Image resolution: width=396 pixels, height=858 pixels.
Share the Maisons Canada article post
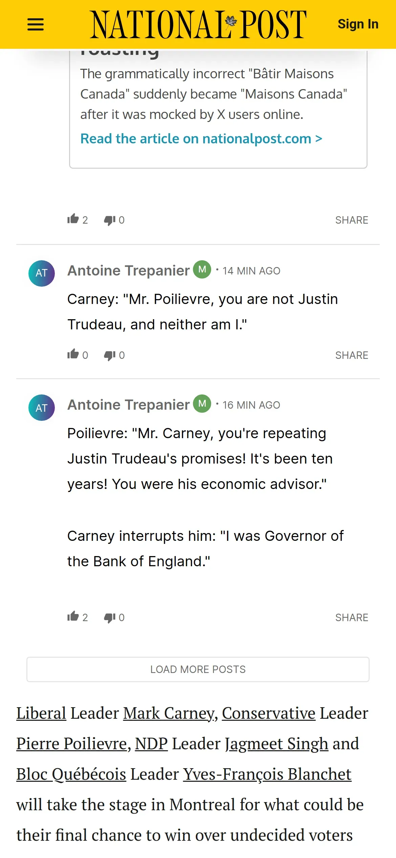click(x=351, y=220)
